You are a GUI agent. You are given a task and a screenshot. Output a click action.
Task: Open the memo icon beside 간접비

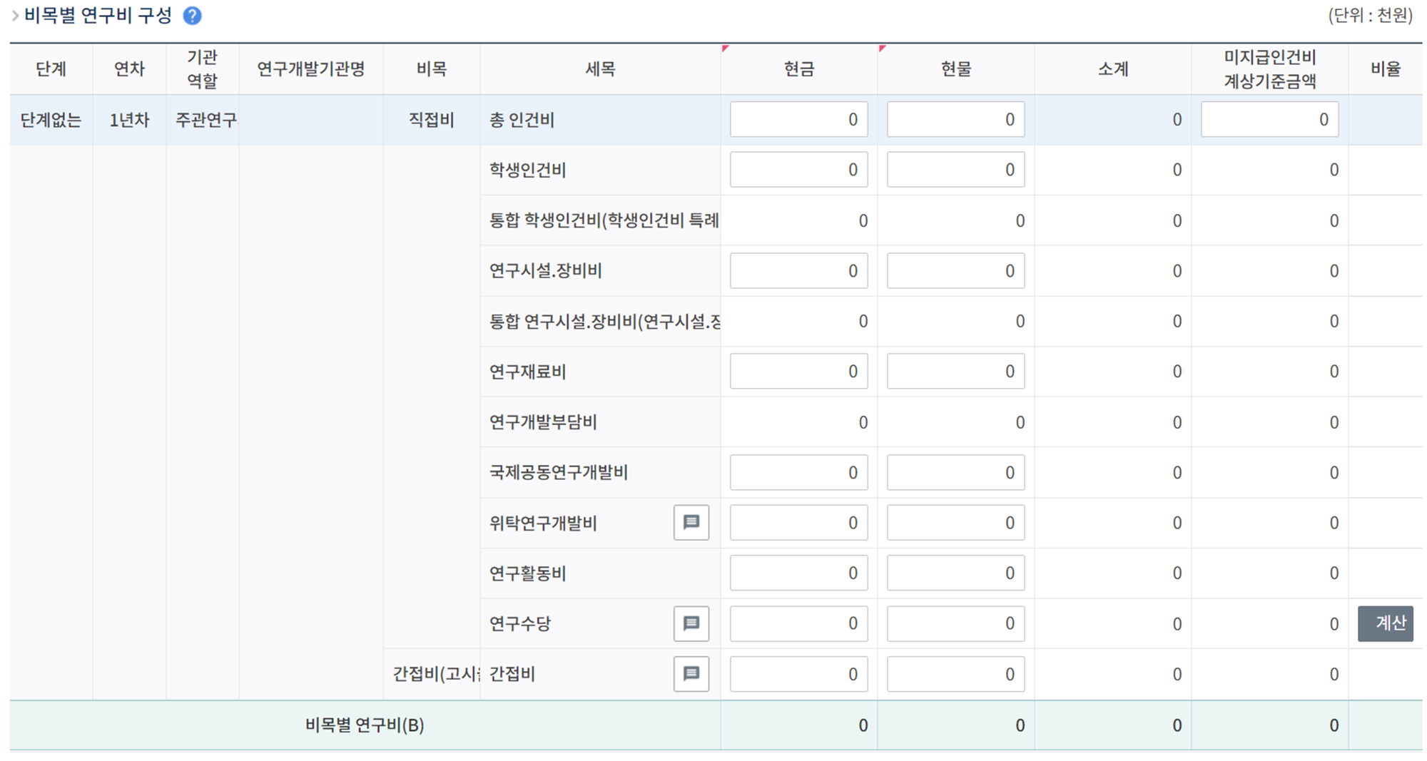pos(690,674)
